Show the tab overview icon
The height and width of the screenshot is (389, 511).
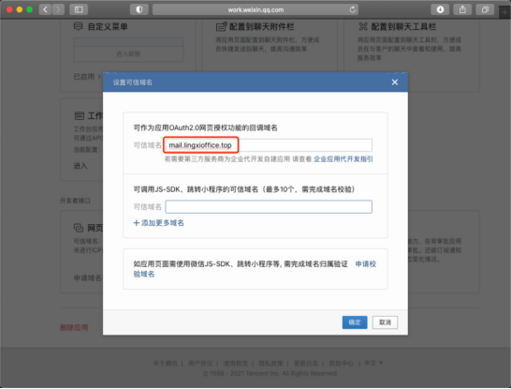(485, 9)
